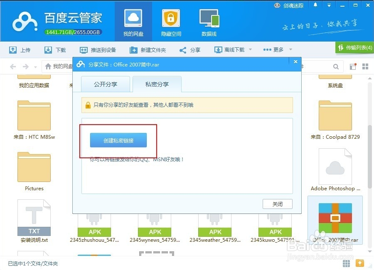Click the 推送到设备 icon
This screenshot has height=270, width=374.
pos(84,50)
